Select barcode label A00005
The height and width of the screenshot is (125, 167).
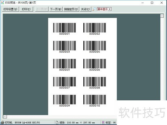[65, 65]
